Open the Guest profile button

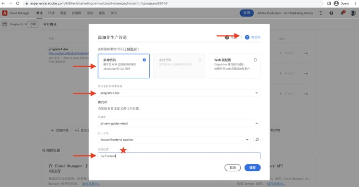coord(342,3)
